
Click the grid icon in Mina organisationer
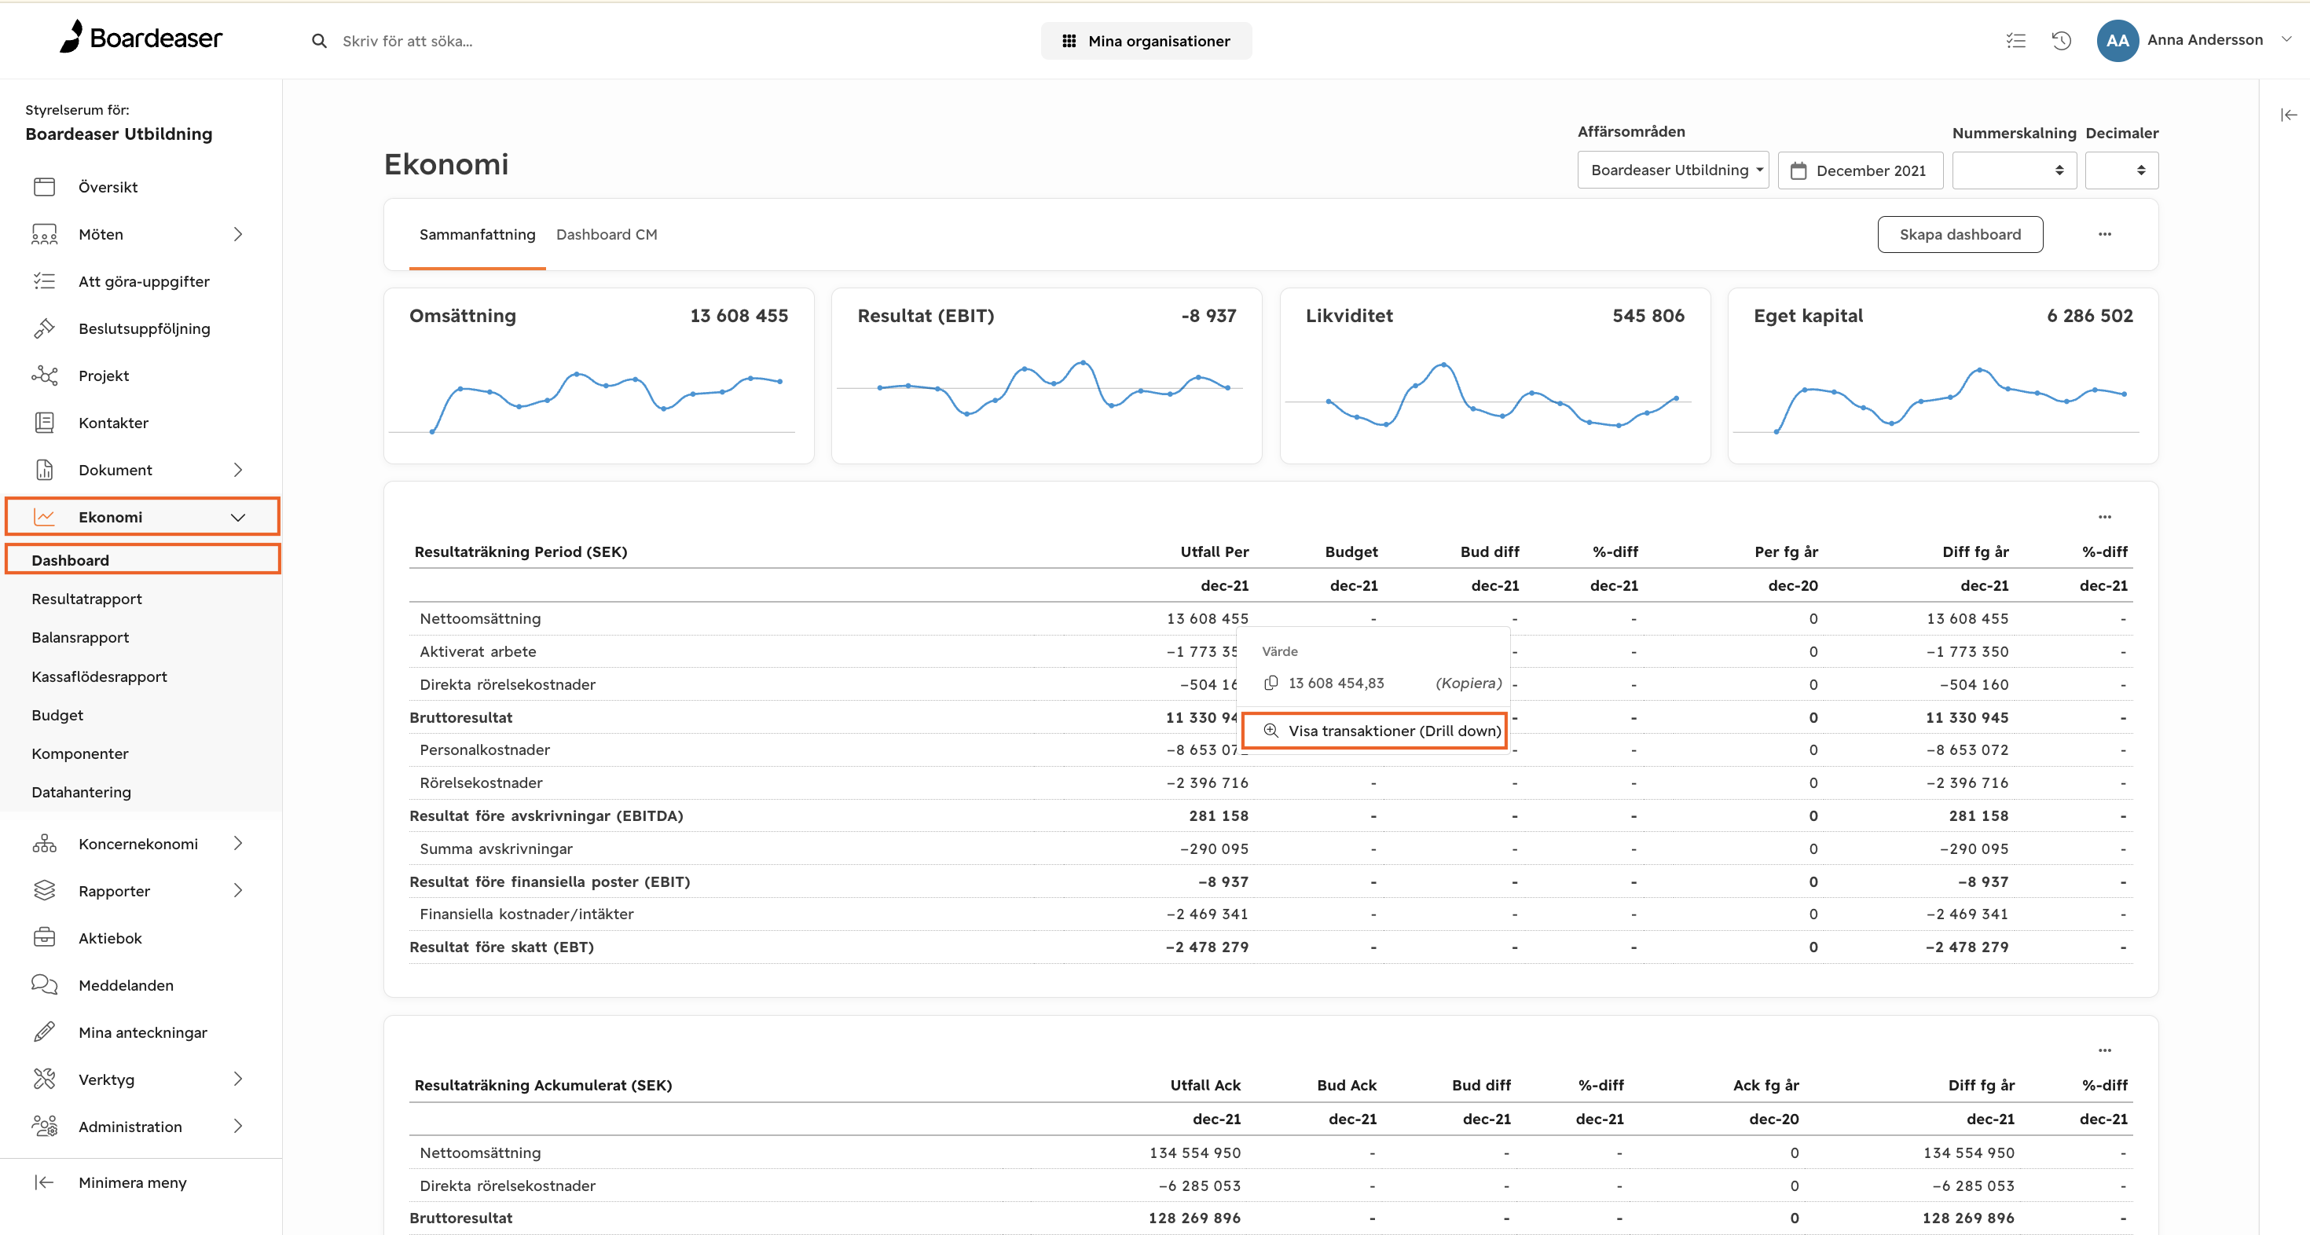pyautogui.click(x=1069, y=42)
